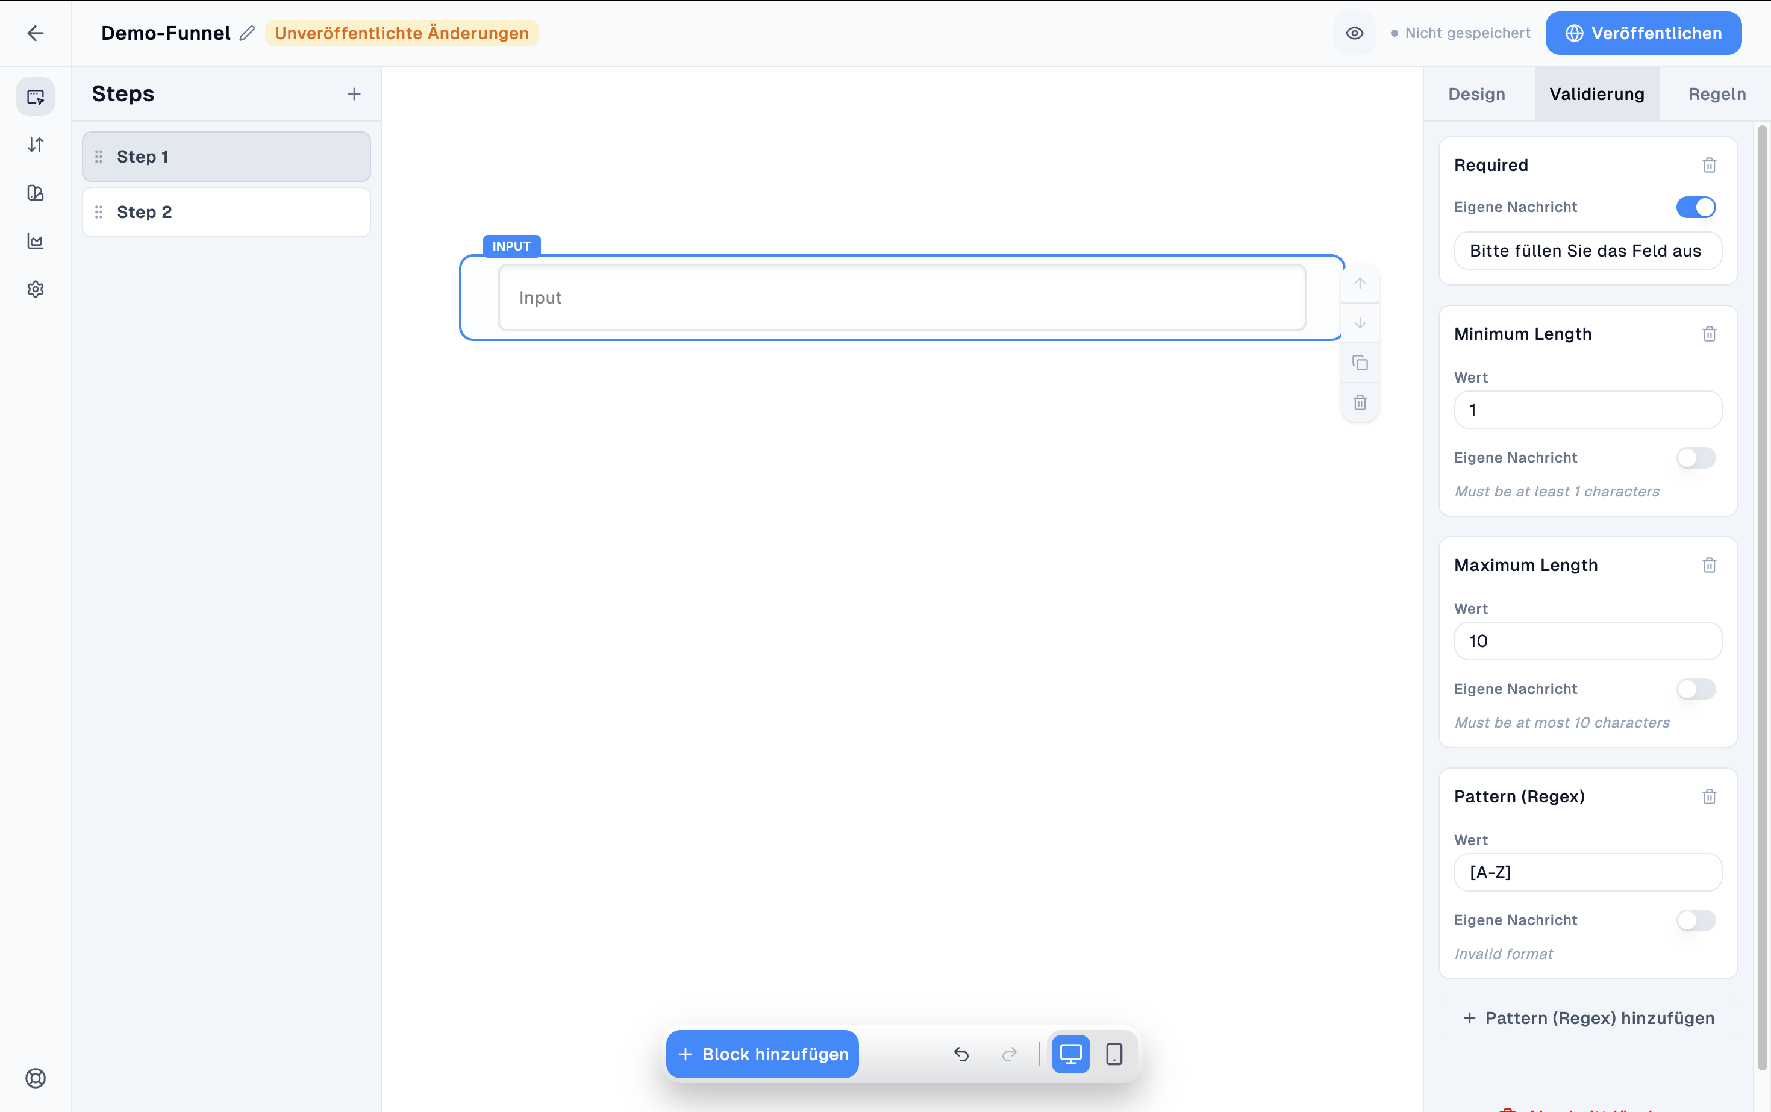Open the flow arrows icon in sidebar

(x=36, y=145)
